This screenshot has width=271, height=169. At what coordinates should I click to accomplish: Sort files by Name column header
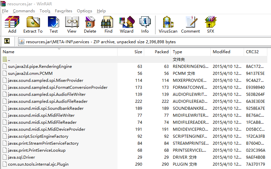tap(9, 52)
